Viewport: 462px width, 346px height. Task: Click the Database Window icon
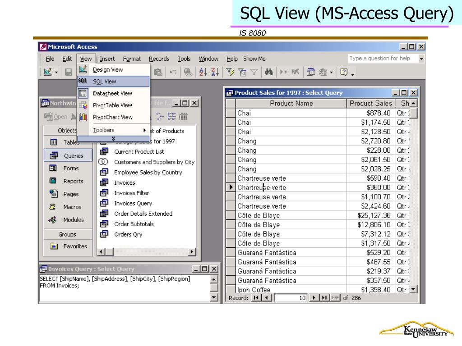[x=311, y=72]
